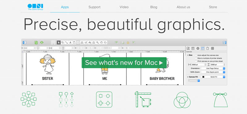The height and width of the screenshot is (114, 247).
Task: Open the Orientation 'Use Page Setup' dropdown
Action: tap(213, 68)
